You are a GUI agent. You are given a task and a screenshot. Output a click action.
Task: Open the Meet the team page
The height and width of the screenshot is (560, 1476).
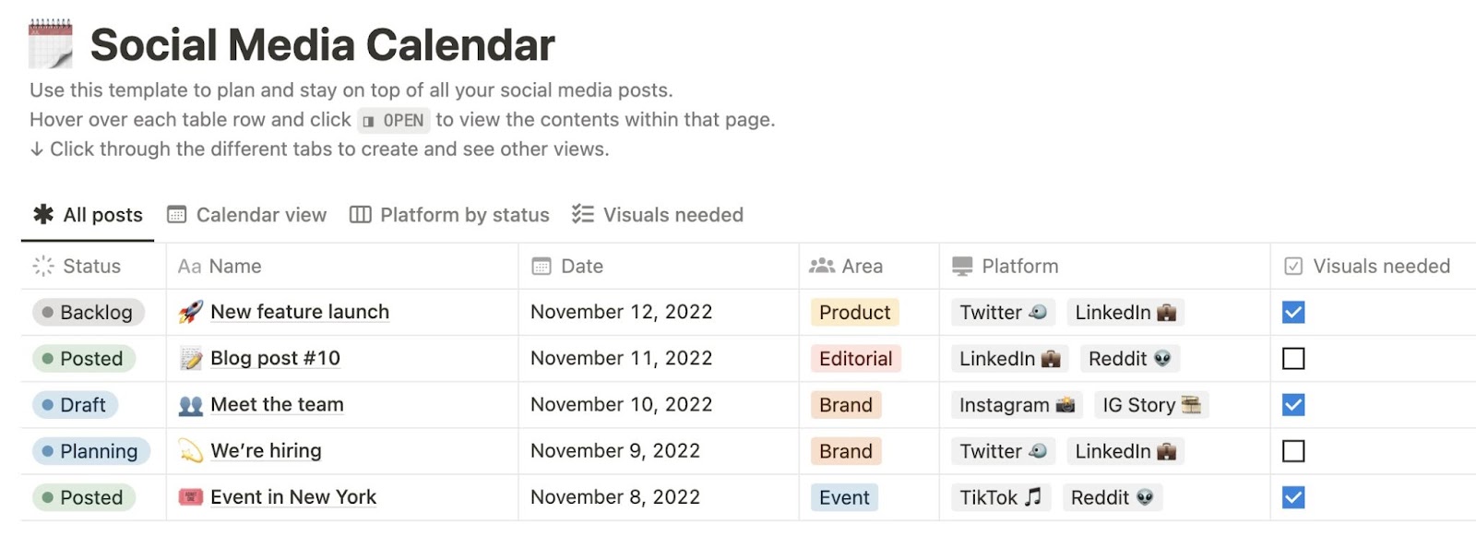277,404
